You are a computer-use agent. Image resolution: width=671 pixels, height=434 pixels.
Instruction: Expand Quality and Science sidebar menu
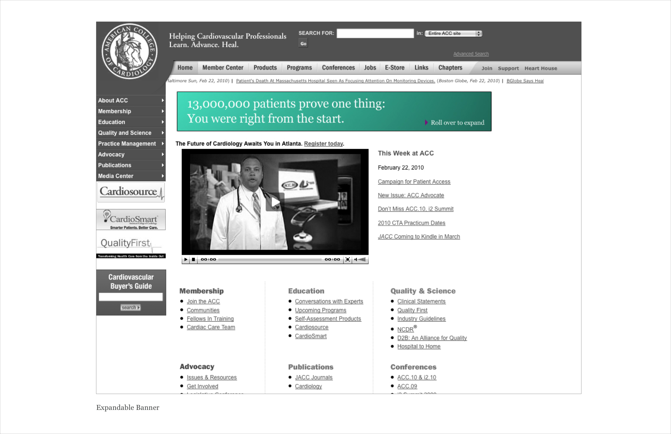click(x=131, y=133)
